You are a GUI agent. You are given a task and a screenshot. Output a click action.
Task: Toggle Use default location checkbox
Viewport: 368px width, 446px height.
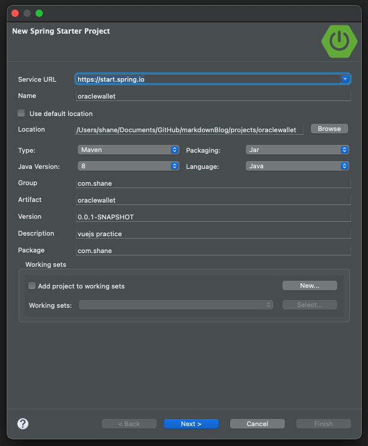[x=21, y=113]
